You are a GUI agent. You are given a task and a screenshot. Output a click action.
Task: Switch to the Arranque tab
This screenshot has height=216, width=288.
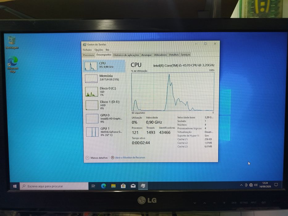146,55
